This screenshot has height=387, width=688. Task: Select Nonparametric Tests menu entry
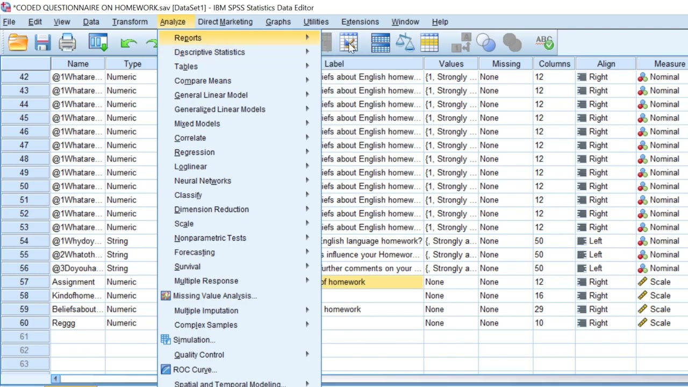[240, 238]
